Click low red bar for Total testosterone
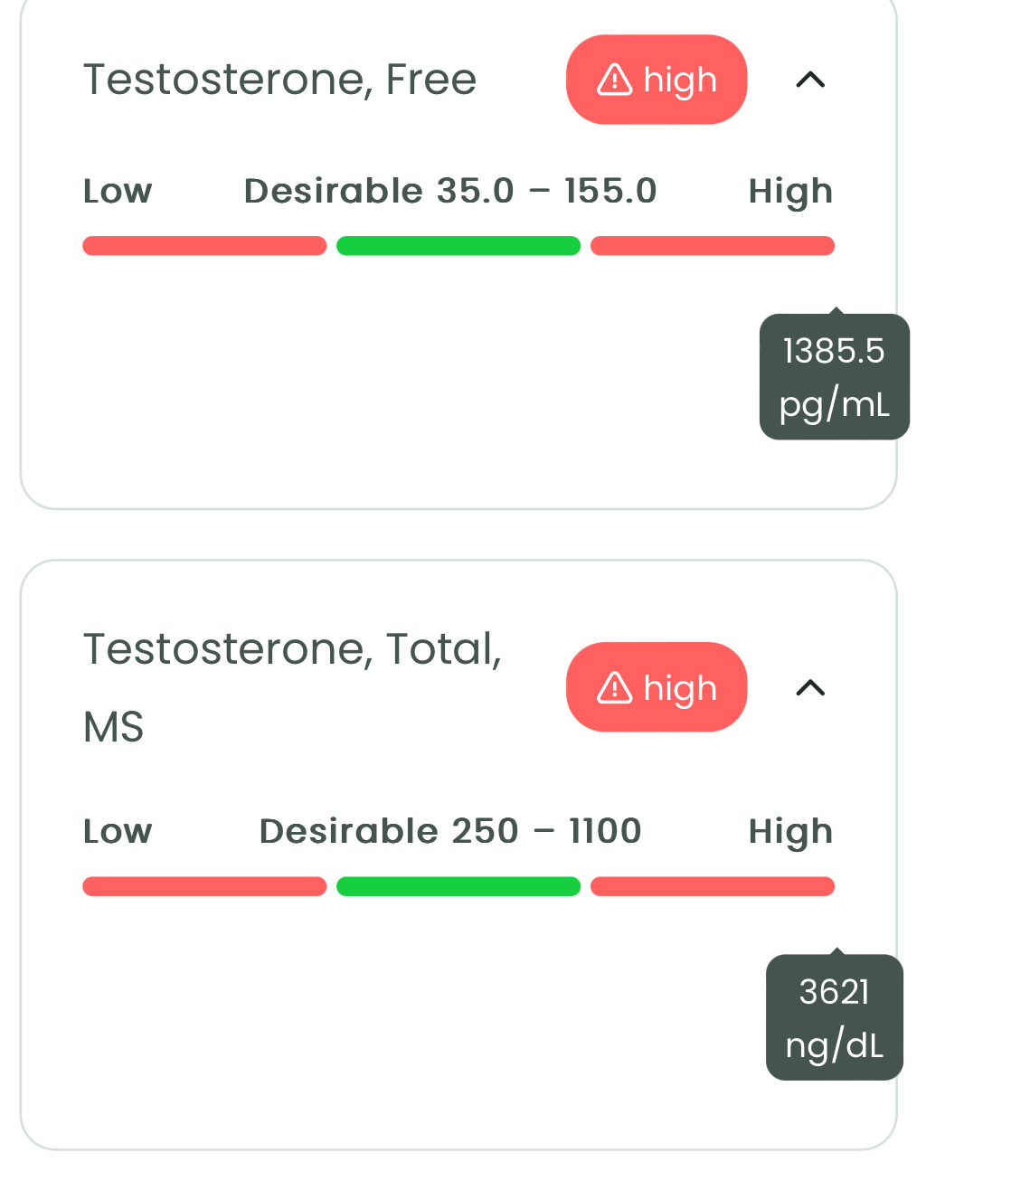 tap(204, 886)
